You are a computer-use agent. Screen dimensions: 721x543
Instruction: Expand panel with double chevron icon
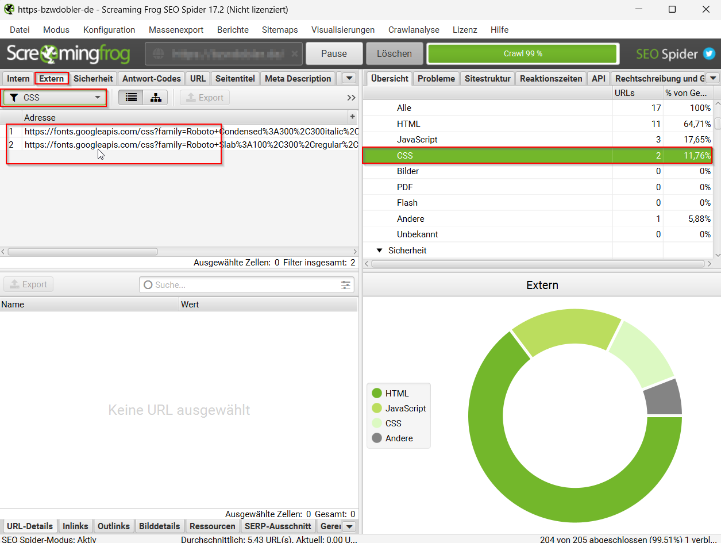click(x=352, y=98)
